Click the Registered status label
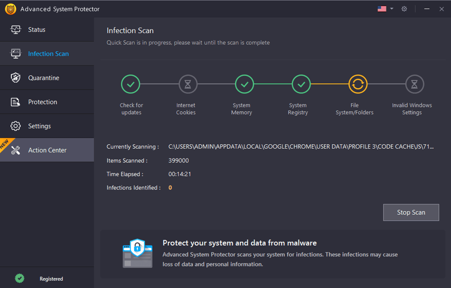 tap(51, 279)
